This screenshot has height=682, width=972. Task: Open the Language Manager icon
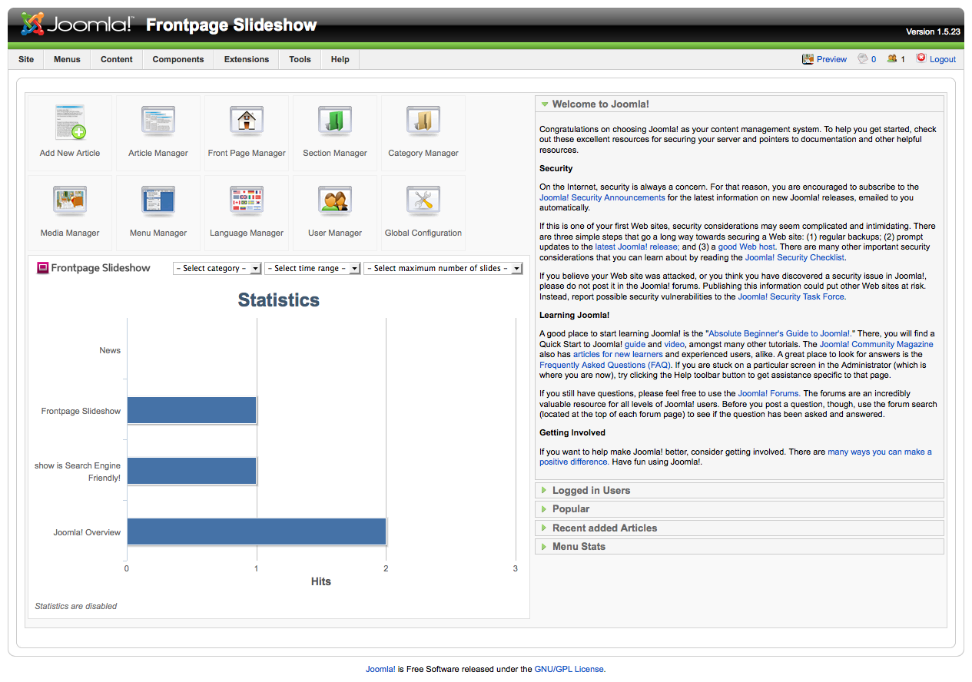click(x=247, y=212)
